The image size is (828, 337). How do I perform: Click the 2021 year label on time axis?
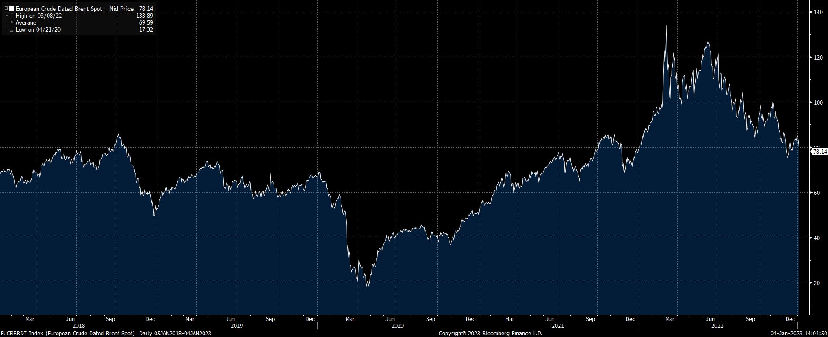(x=557, y=326)
